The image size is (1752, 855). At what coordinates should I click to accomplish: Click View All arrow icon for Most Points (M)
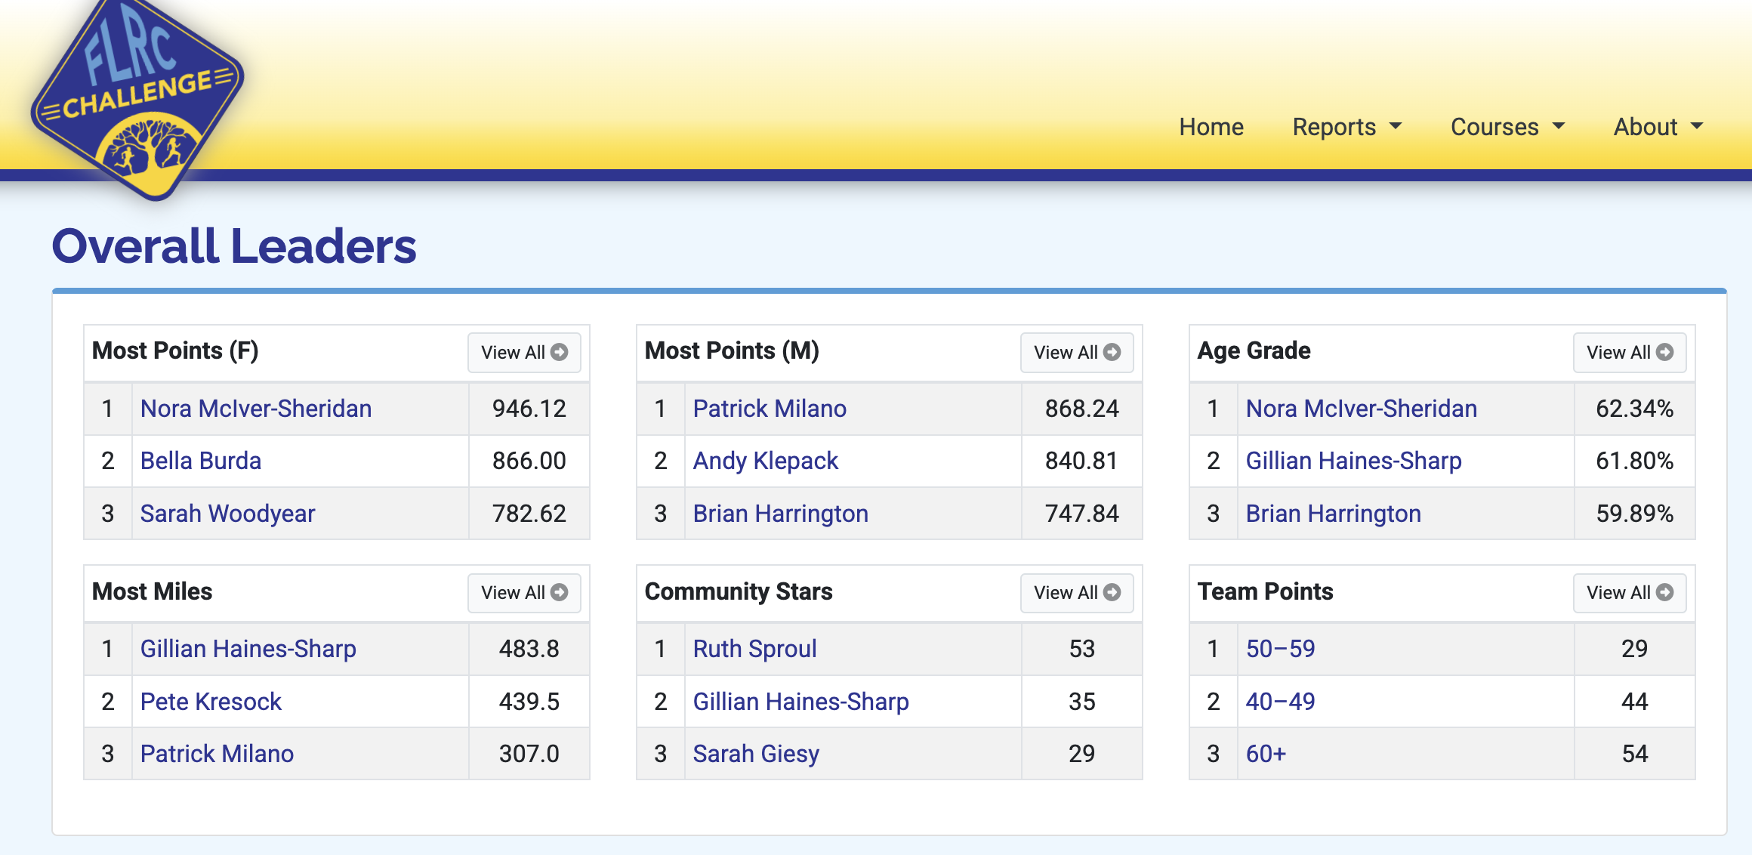click(1112, 352)
